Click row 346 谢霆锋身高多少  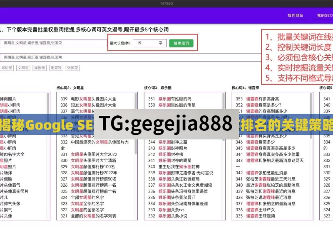click(255, 142)
